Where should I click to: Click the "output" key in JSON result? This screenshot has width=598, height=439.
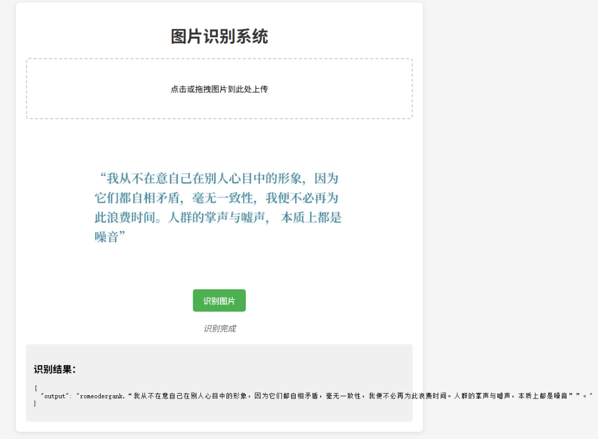(x=55, y=396)
